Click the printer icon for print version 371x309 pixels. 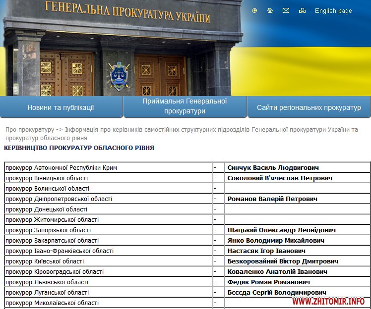pos(302,10)
